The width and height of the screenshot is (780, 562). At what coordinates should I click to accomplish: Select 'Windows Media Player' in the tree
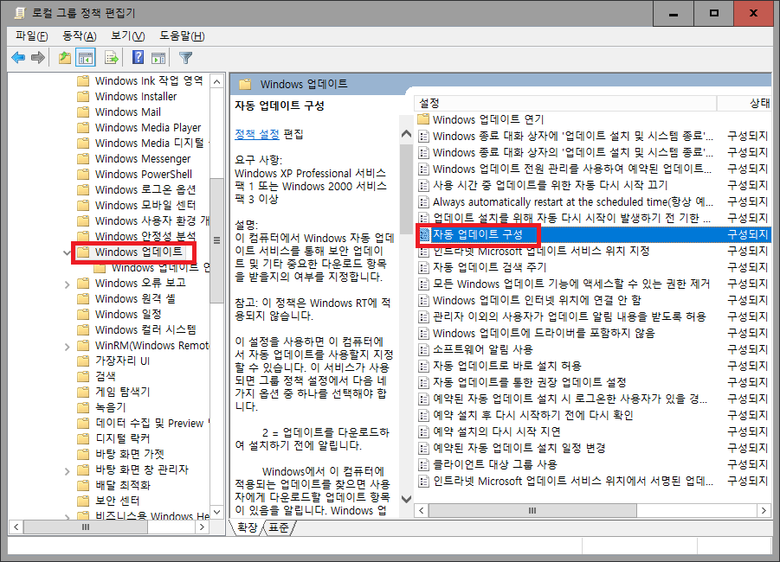click(148, 128)
